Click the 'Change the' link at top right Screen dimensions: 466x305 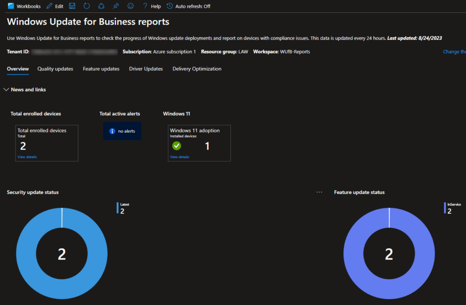454,52
